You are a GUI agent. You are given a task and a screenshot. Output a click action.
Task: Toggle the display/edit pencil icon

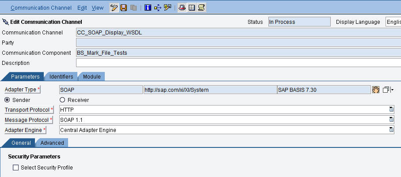point(114,8)
